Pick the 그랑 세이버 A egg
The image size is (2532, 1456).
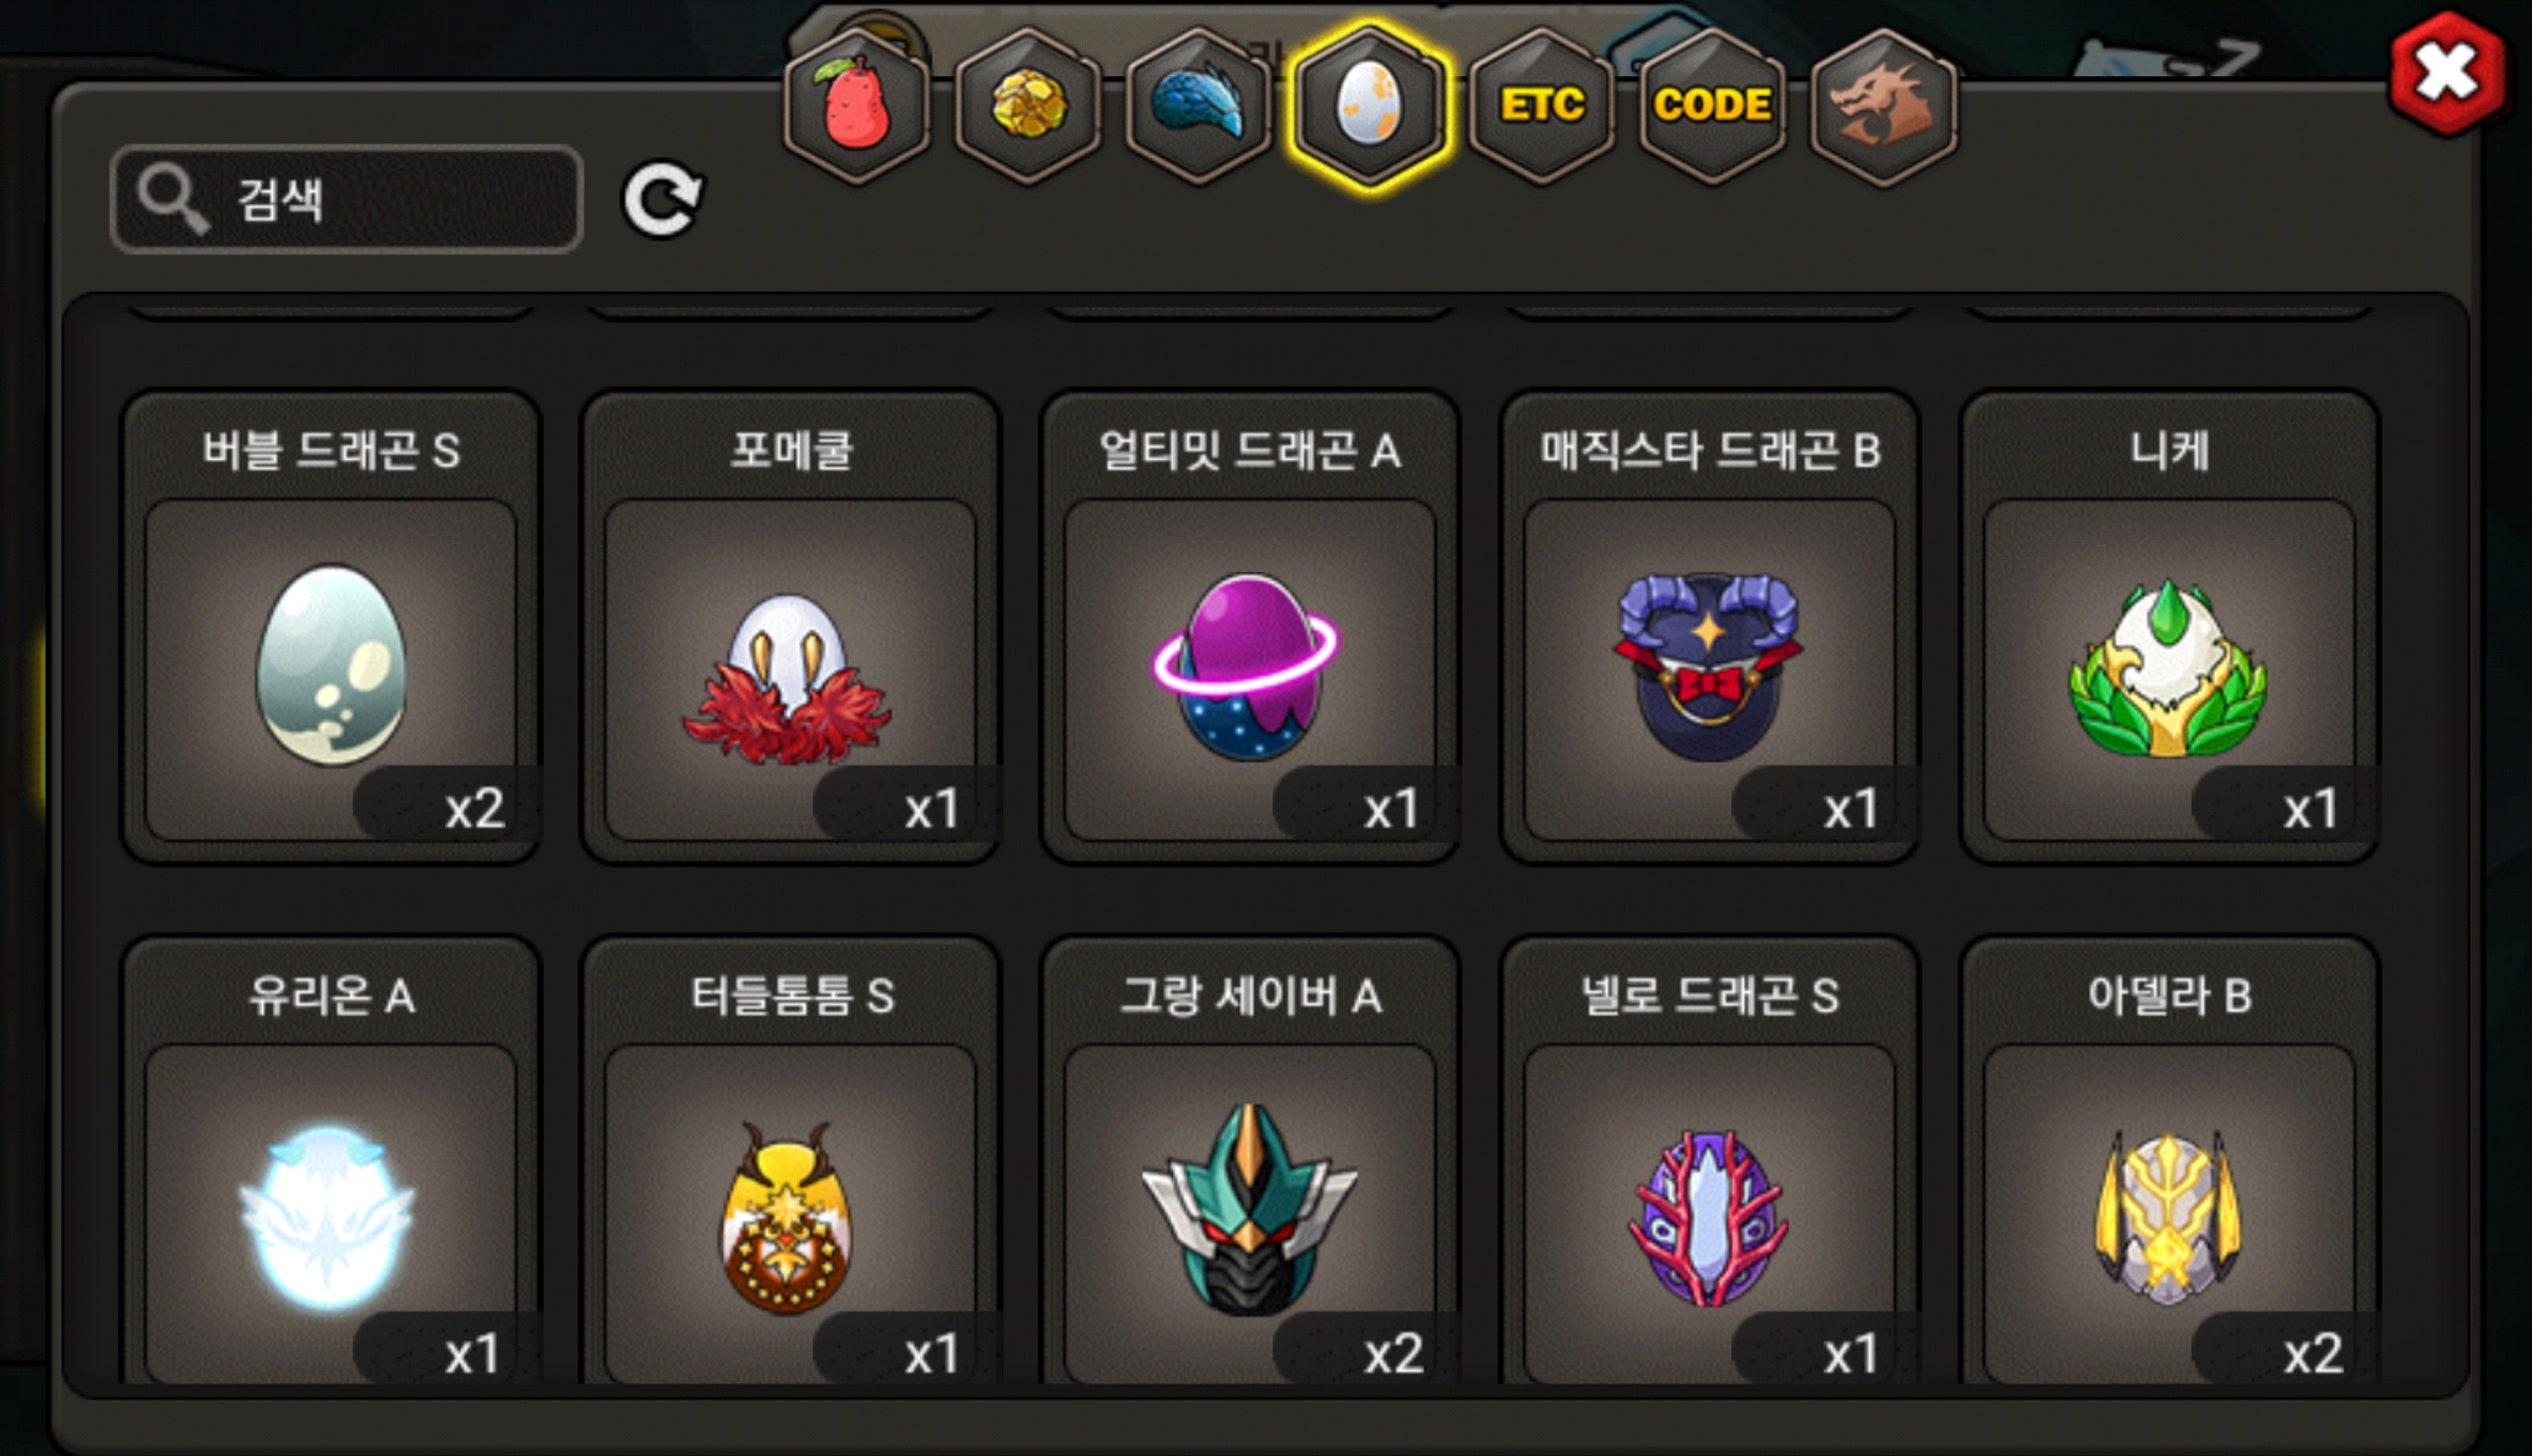1249,1162
